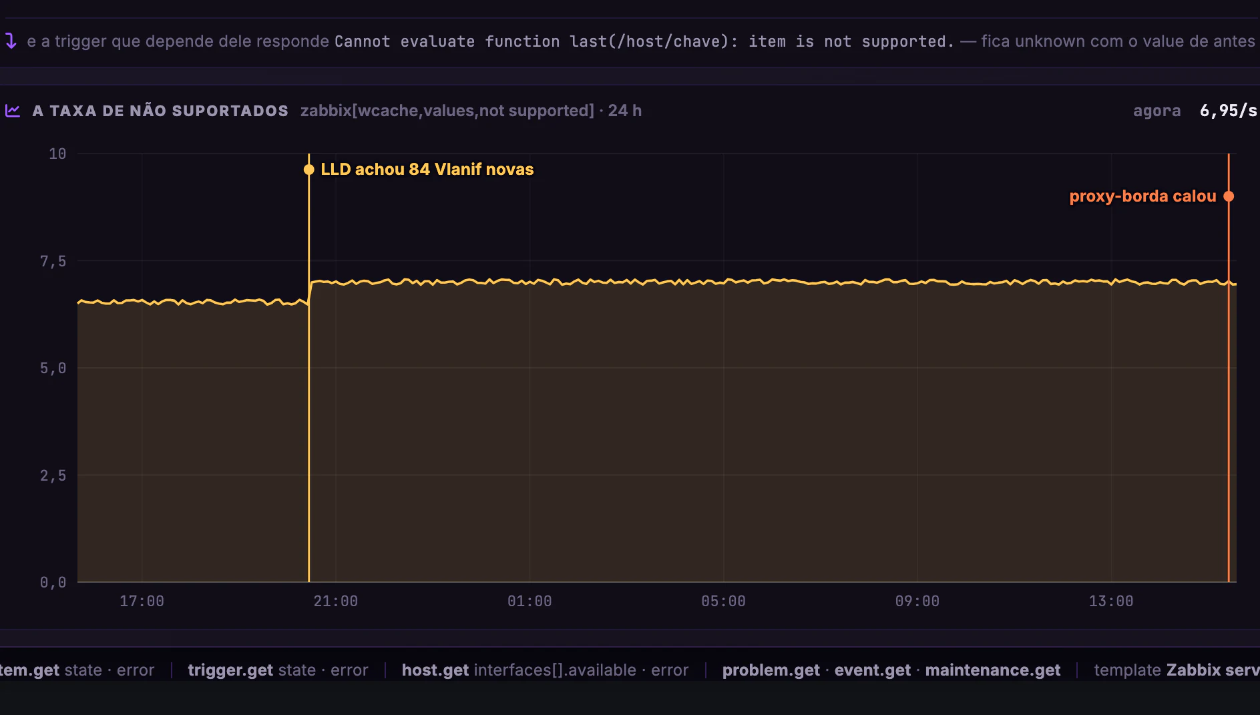This screenshot has height=715, width=1260.
Task: Click the 13:00 x-axis label
Action: tap(1111, 602)
